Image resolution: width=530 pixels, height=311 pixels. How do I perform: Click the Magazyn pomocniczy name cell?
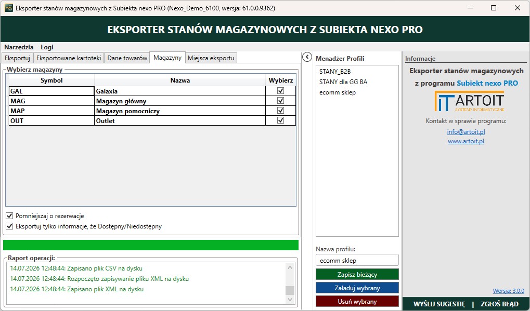(x=180, y=111)
